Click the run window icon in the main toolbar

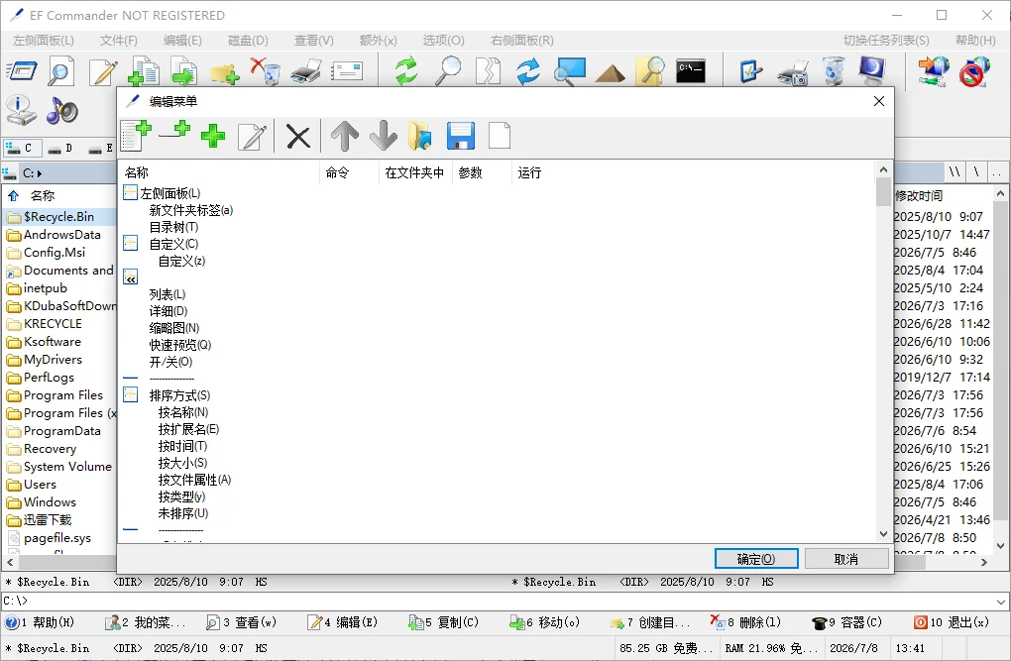click(x=22, y=70)
